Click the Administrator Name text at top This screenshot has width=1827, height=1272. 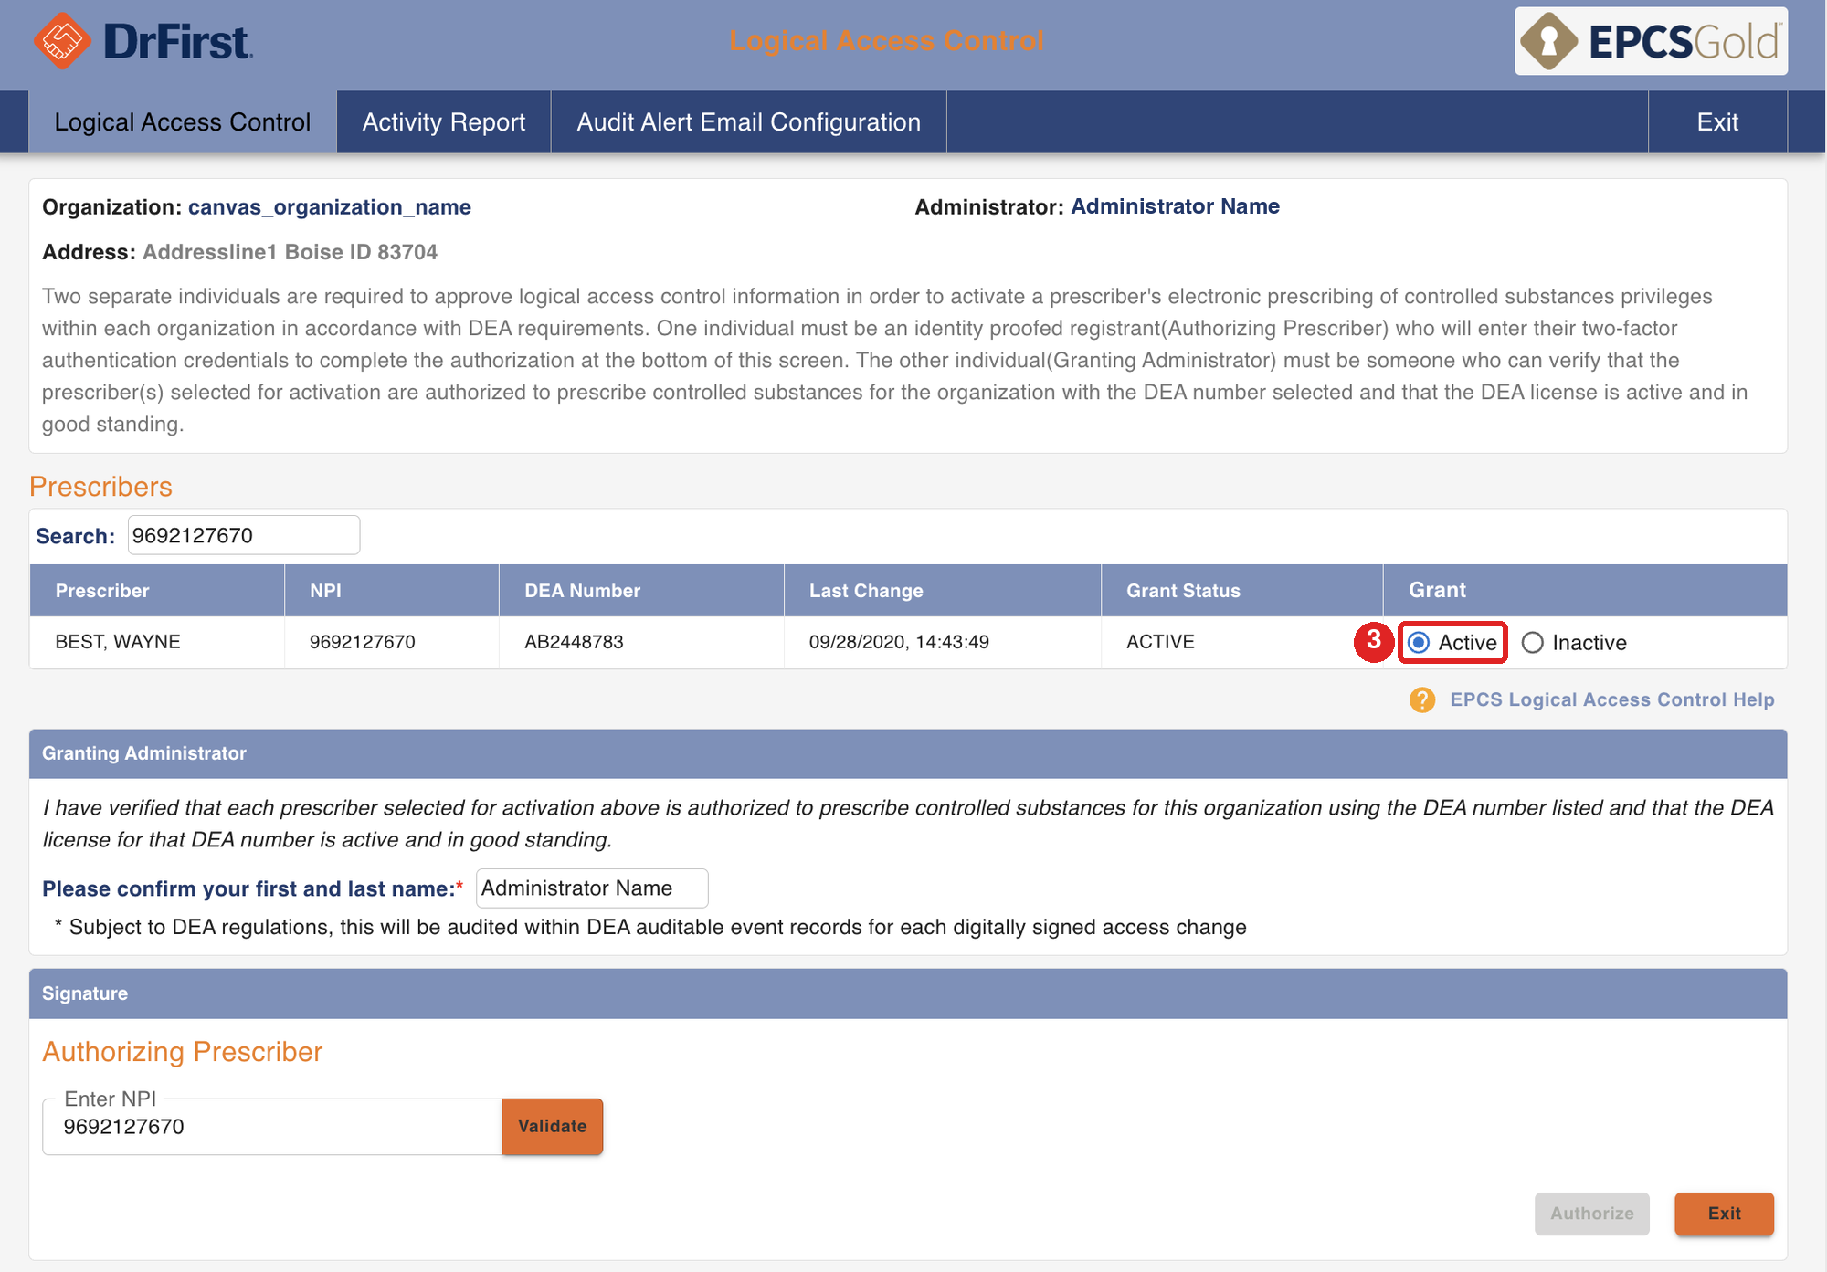click(x=1175, y=206)
